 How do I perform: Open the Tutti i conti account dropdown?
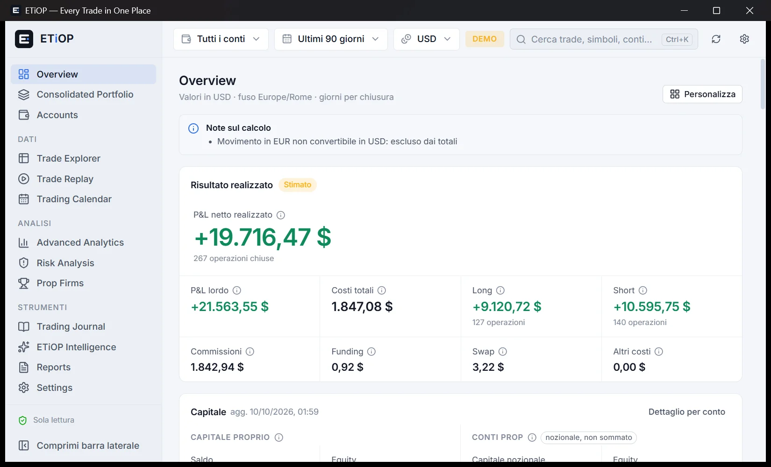221,39
